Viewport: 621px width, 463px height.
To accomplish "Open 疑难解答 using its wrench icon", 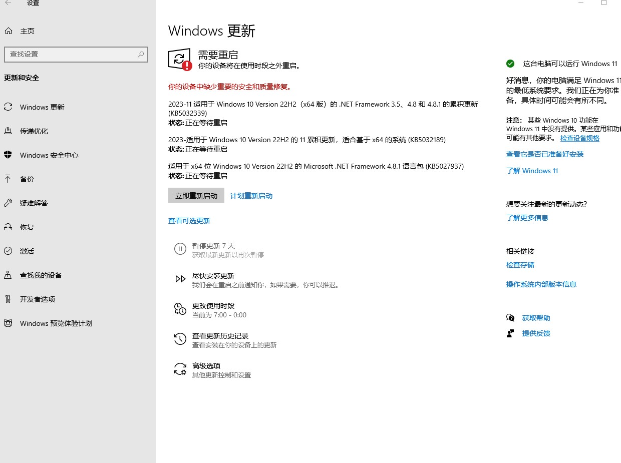I will [x=9, y=203].
